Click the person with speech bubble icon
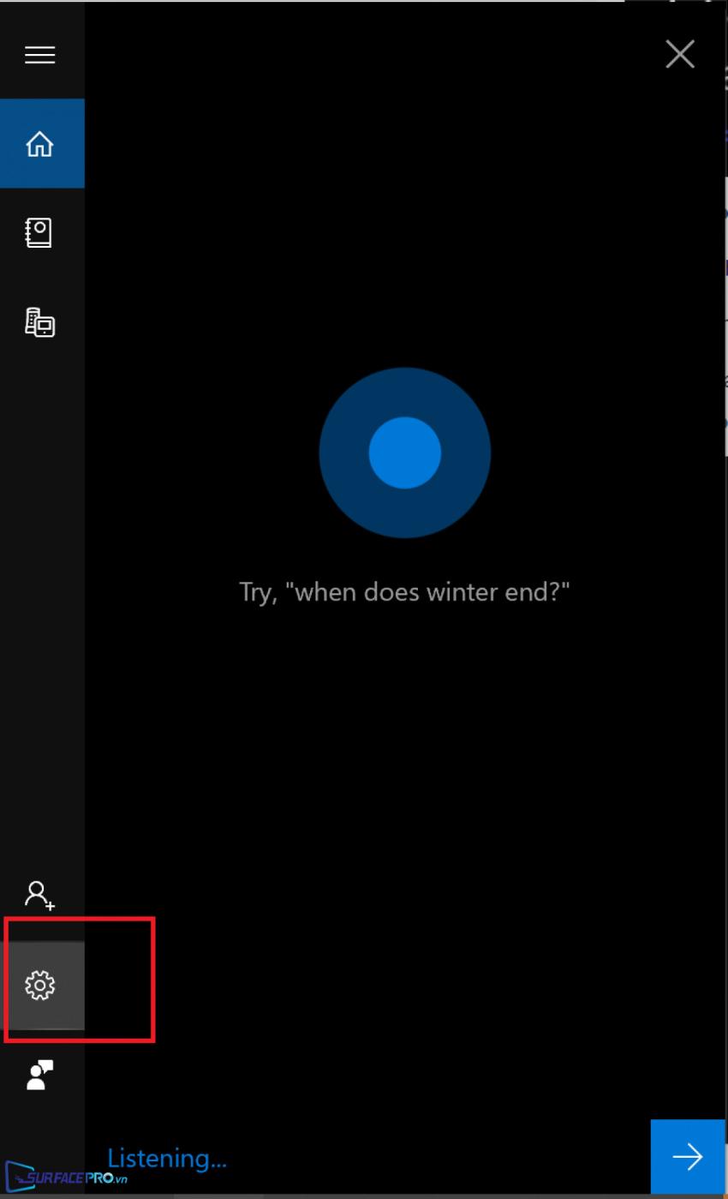Image resolution: width=728 pixels, height=1199 pixels. [40, 1075]
